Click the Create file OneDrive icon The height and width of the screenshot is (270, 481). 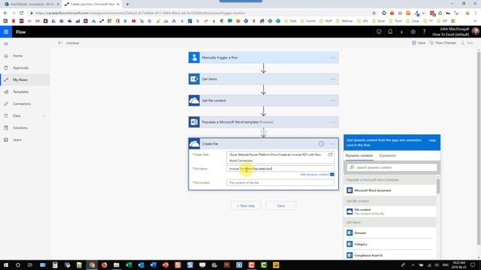tap(194, 143)
